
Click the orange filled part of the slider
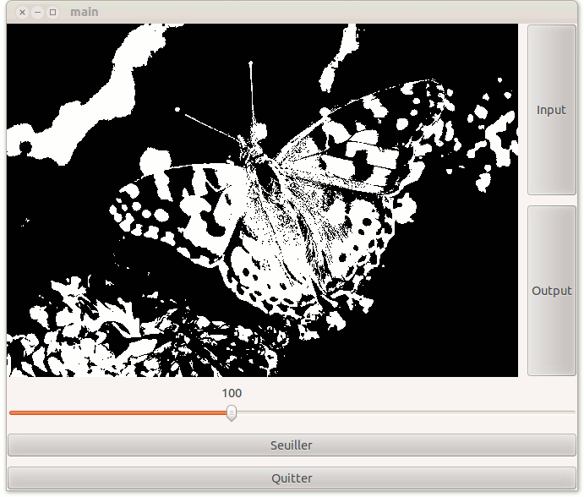click(x=118, y=412)
